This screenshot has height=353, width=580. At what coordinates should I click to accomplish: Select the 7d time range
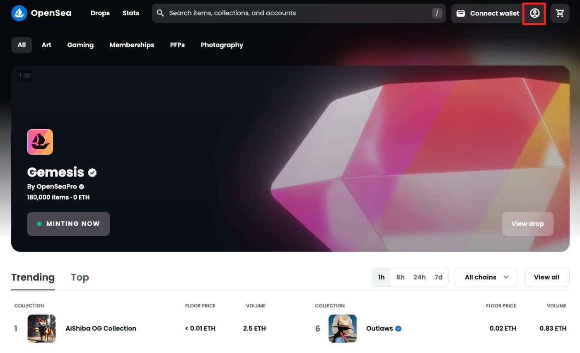438,277
